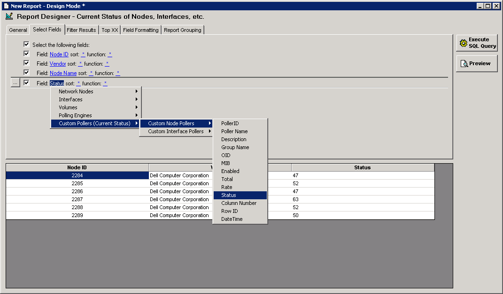Go to the Field Formatting tab
503x294 pixels.
pos(140,30)
